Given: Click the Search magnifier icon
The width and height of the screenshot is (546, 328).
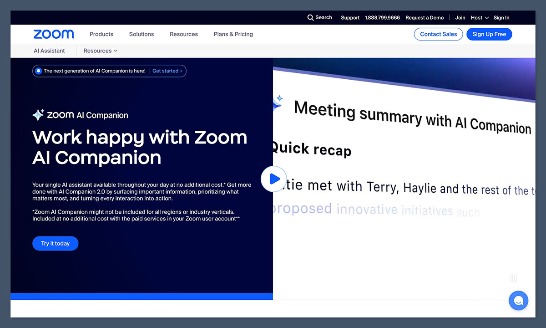Looking at the screenshot, I should pos(310,18).
